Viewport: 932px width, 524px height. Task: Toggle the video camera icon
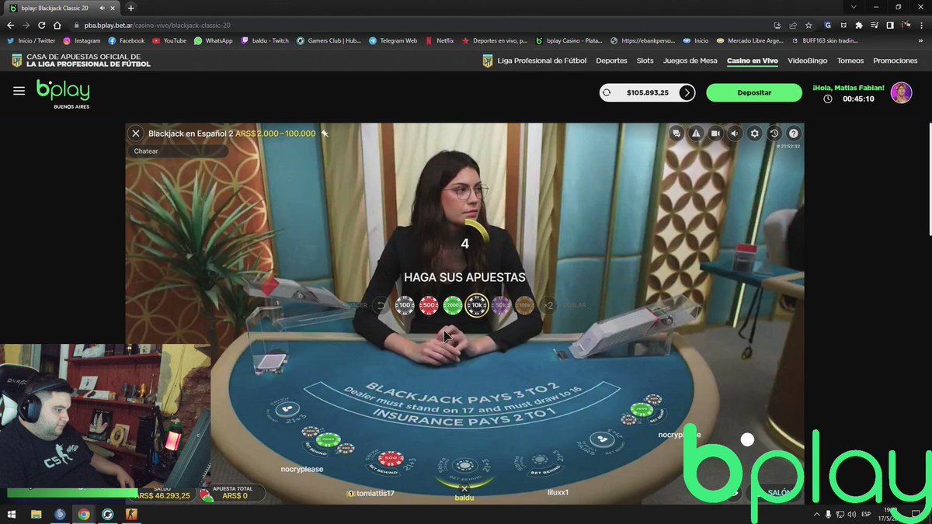pos(715,134)
